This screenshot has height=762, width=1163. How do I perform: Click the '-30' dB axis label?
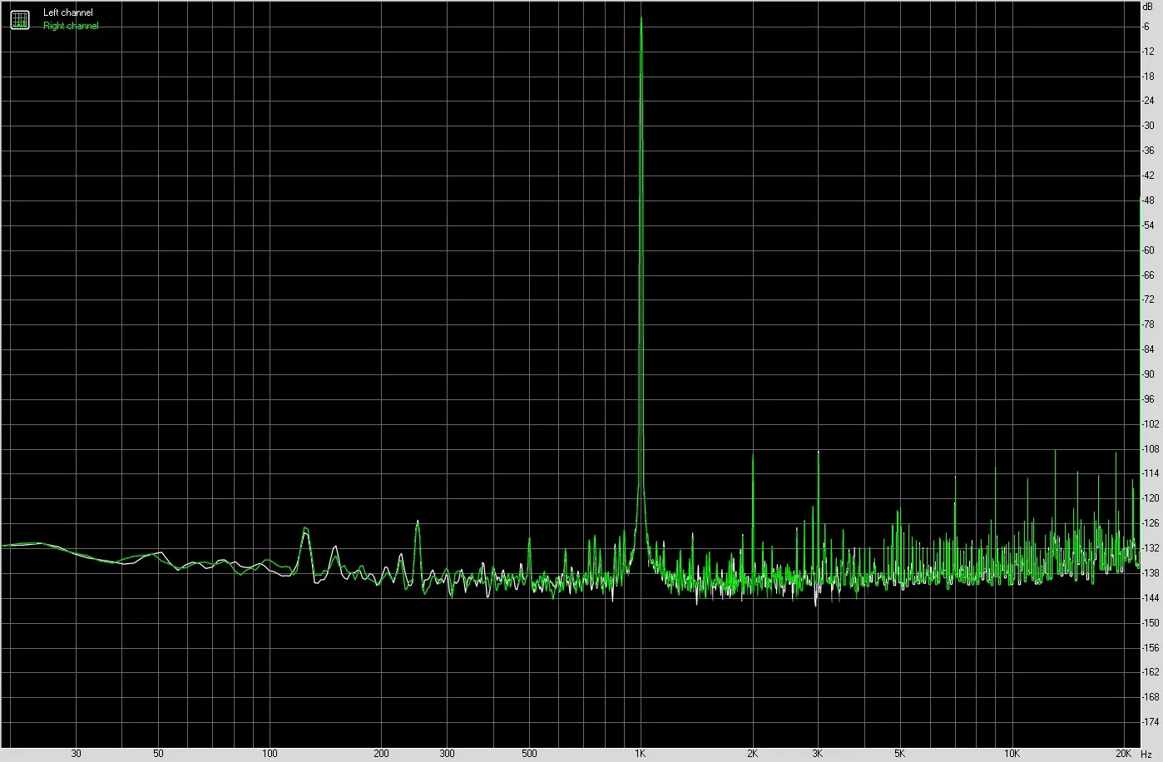tap(1149, 126)
